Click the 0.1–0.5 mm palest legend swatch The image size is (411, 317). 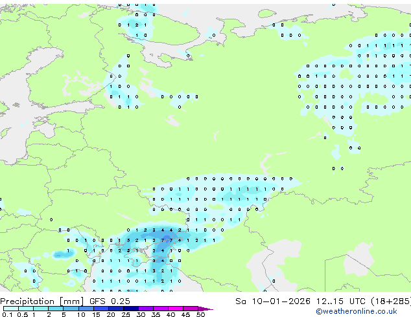coord(11,309)
